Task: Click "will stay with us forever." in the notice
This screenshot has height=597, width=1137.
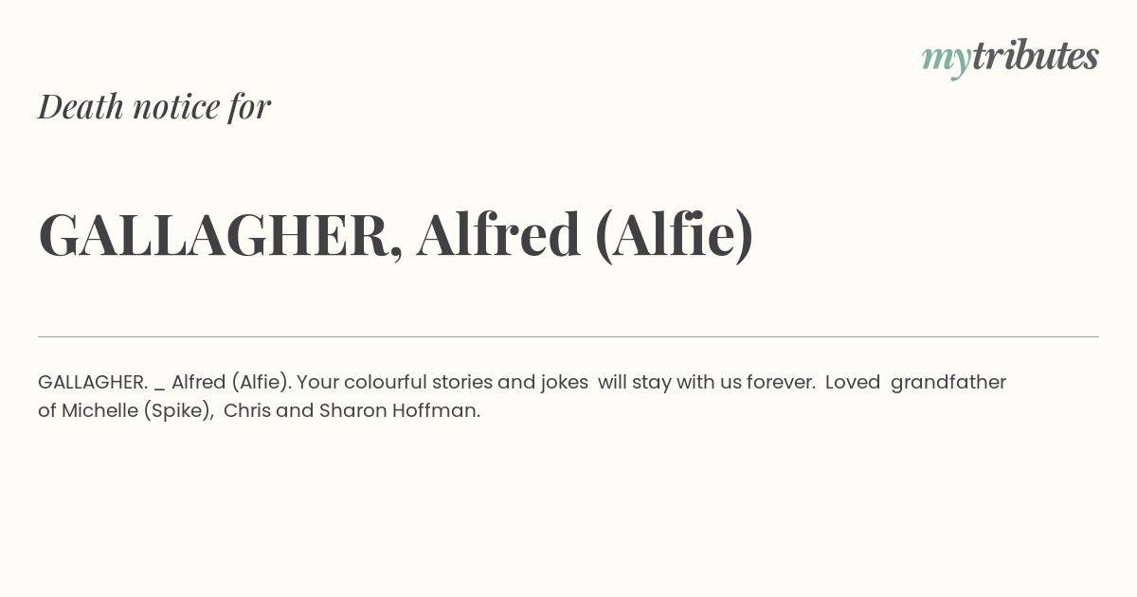Action: [x=707, y=382]
